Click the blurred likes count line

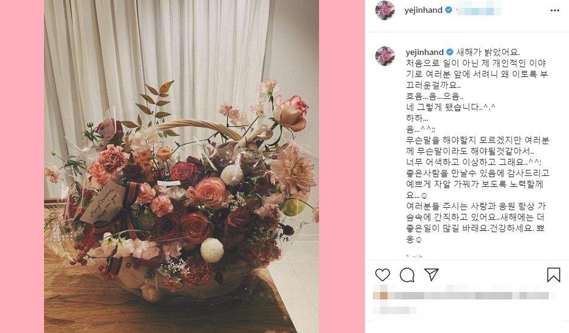tap(464, 295)
